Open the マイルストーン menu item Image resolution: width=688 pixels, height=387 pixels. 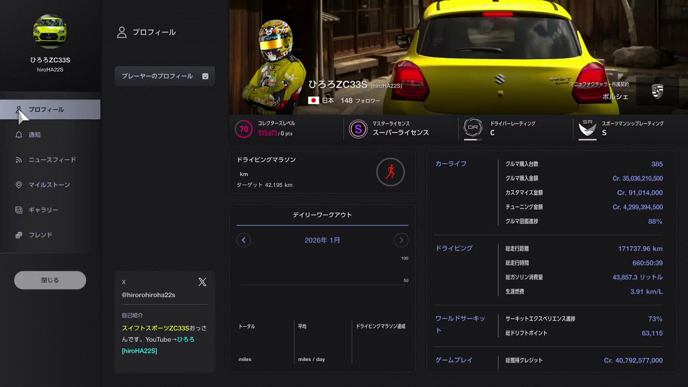pos(50,185)
